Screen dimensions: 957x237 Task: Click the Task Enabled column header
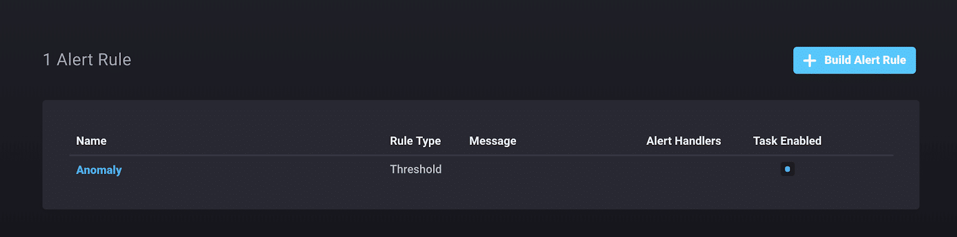[787, 141]
